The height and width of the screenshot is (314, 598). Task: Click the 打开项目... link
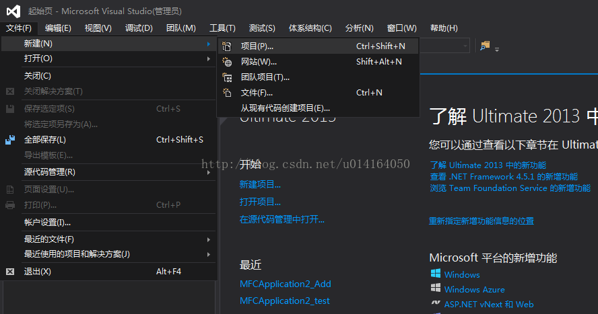(260, 202)
